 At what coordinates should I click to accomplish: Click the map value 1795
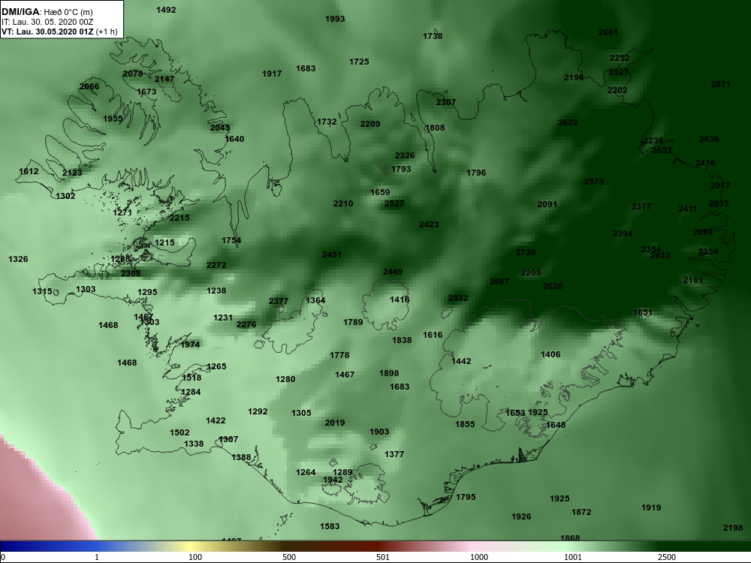pos(466,497)
